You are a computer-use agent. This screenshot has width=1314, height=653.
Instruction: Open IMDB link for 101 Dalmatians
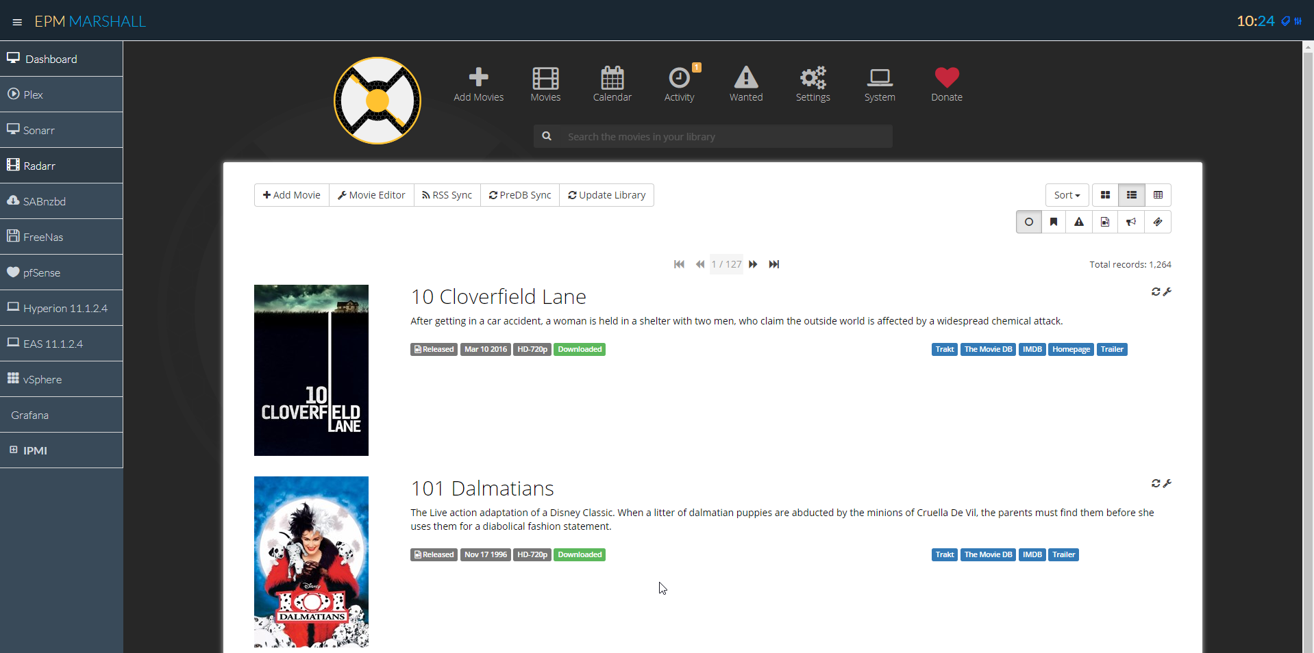[1032, 554]
